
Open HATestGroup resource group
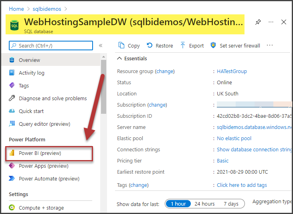point(232,71)
